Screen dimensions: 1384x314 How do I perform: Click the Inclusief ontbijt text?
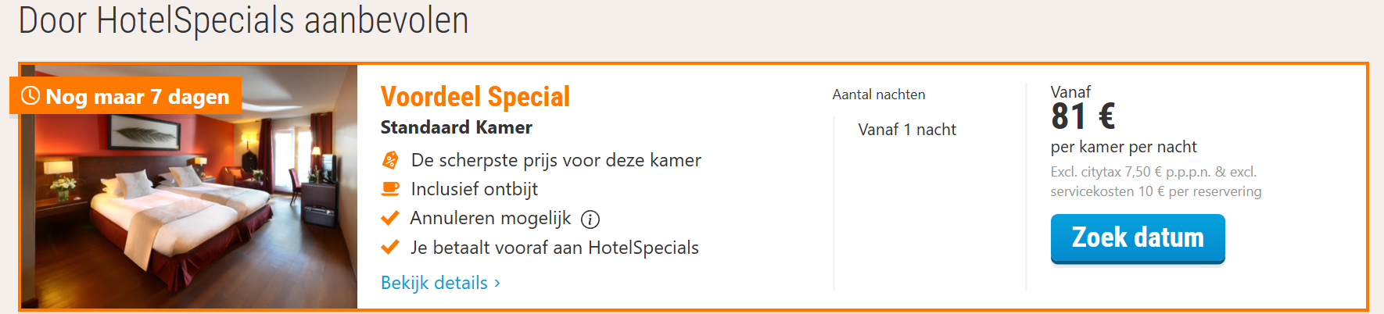click(x=475, y=189)
